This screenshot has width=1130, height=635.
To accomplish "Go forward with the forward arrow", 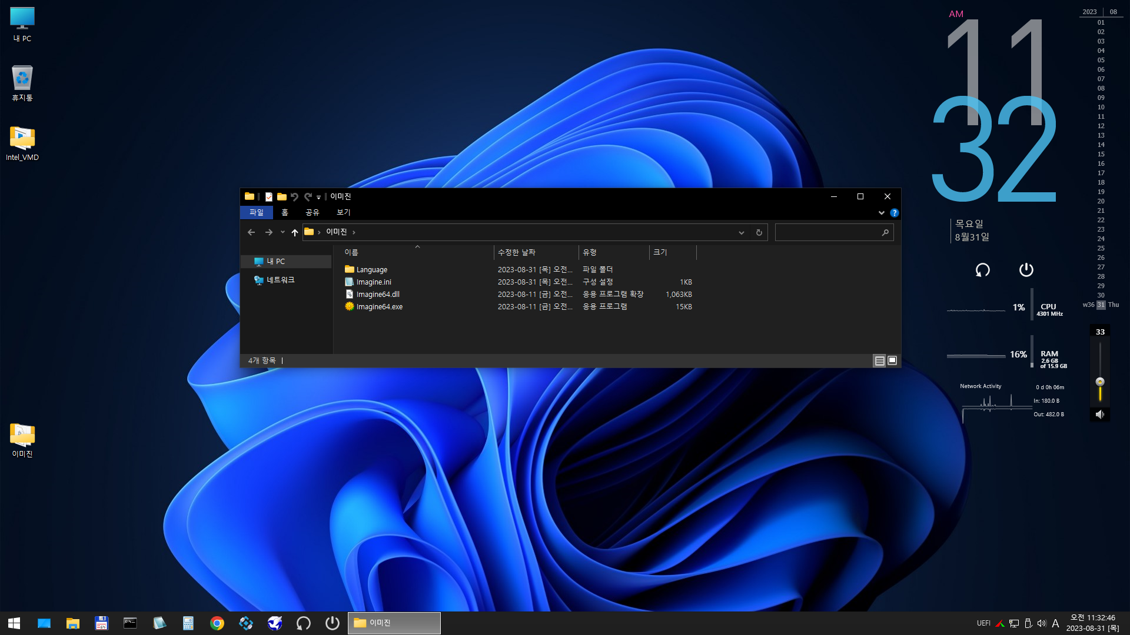I will (x=269, y=232).
